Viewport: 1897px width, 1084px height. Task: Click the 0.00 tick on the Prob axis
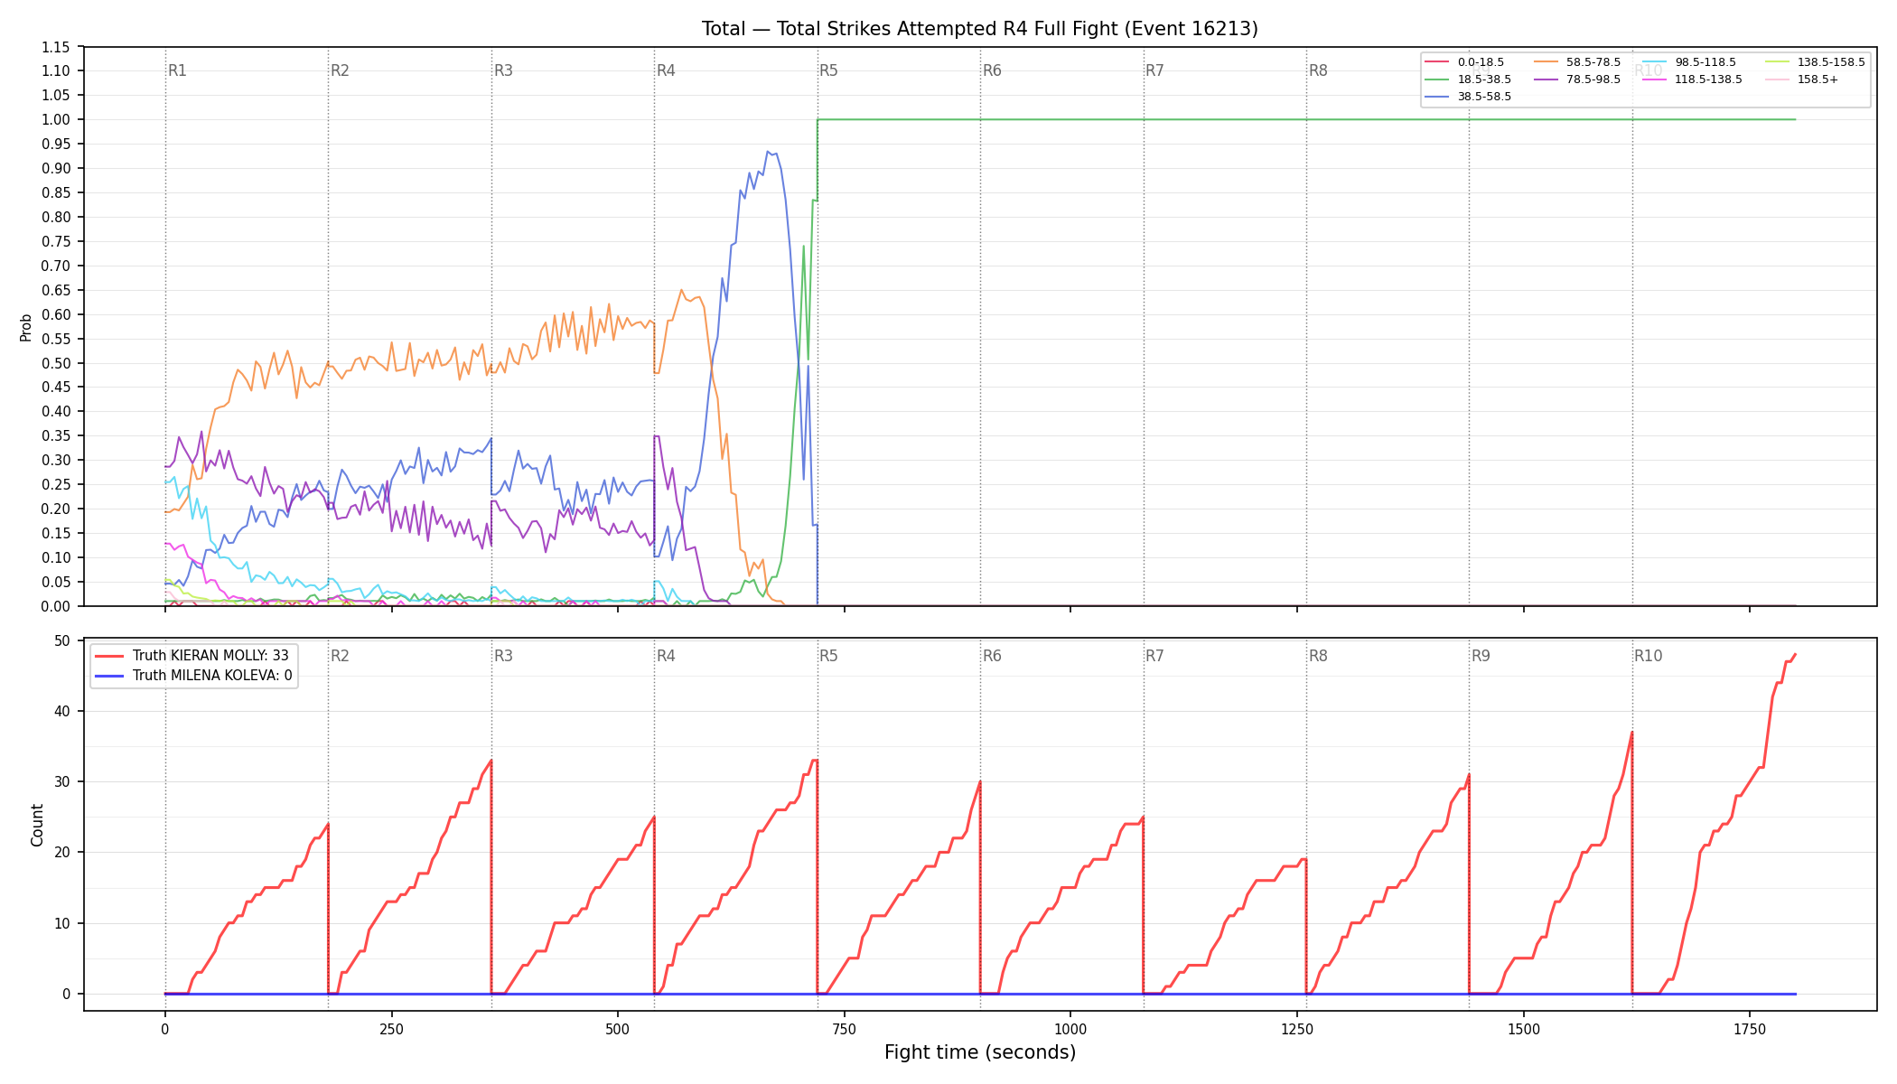tap(55, 606)
